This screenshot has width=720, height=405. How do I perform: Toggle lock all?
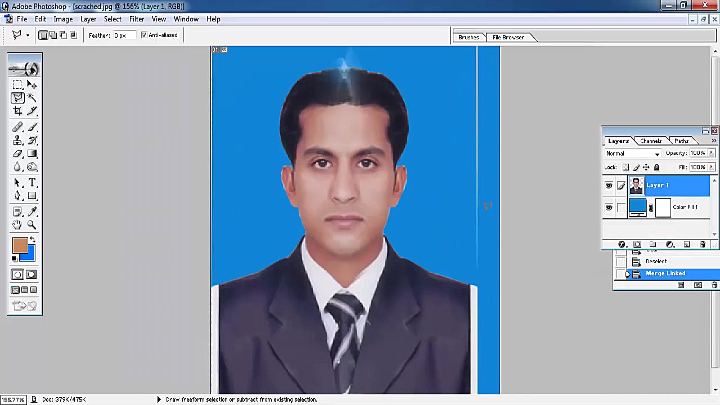(656, 167)
